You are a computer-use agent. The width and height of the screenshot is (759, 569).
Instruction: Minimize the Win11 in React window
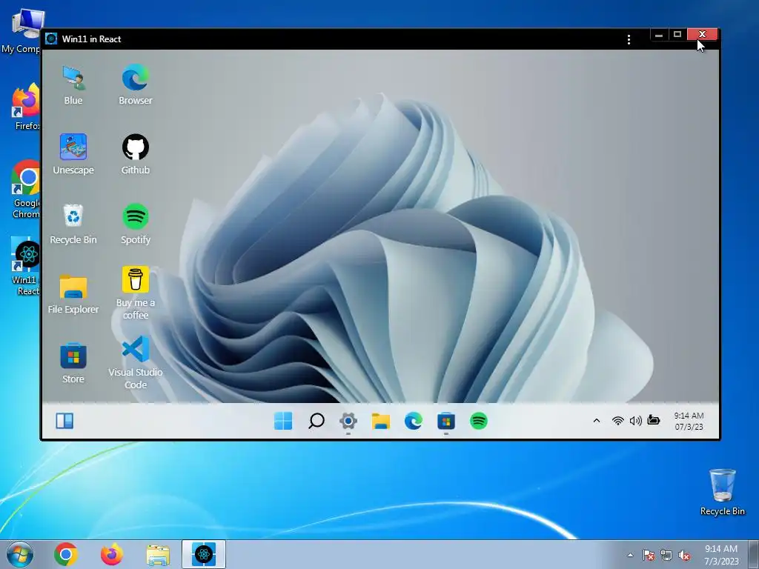pos(658,35)
